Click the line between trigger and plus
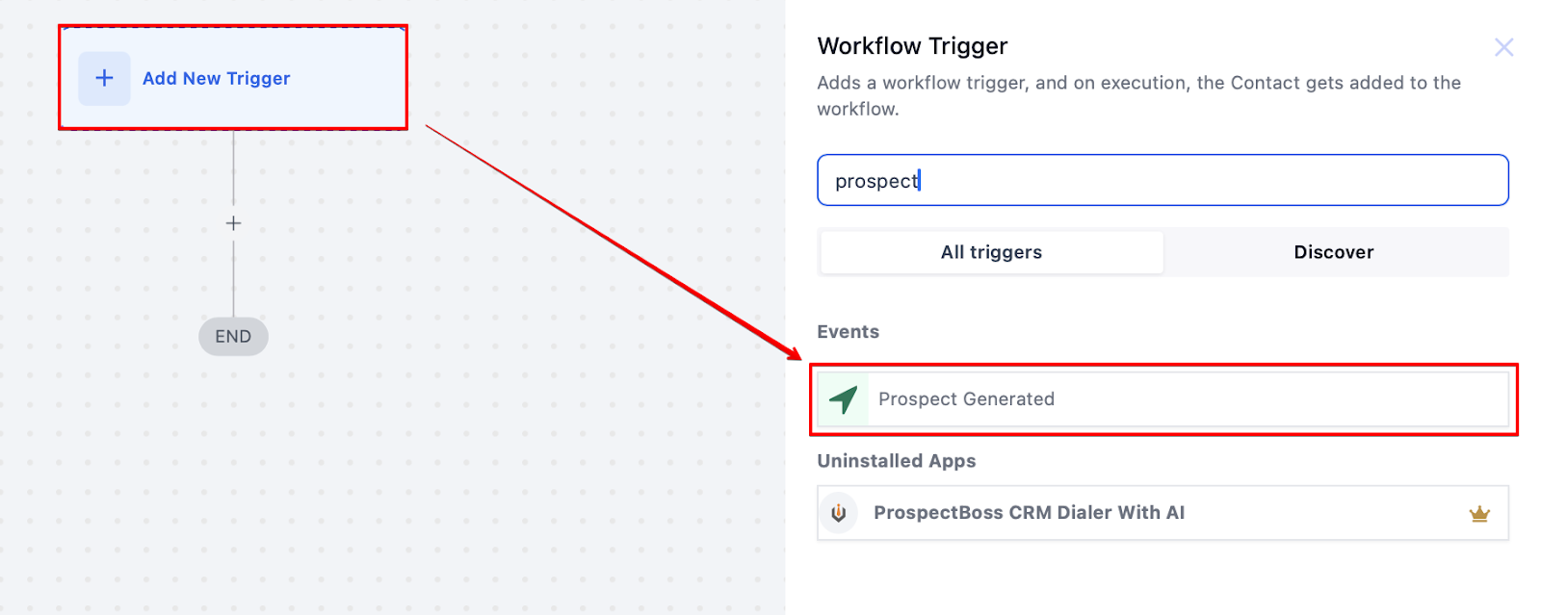Screen dimensions: 1541x615 coord(233,167)
